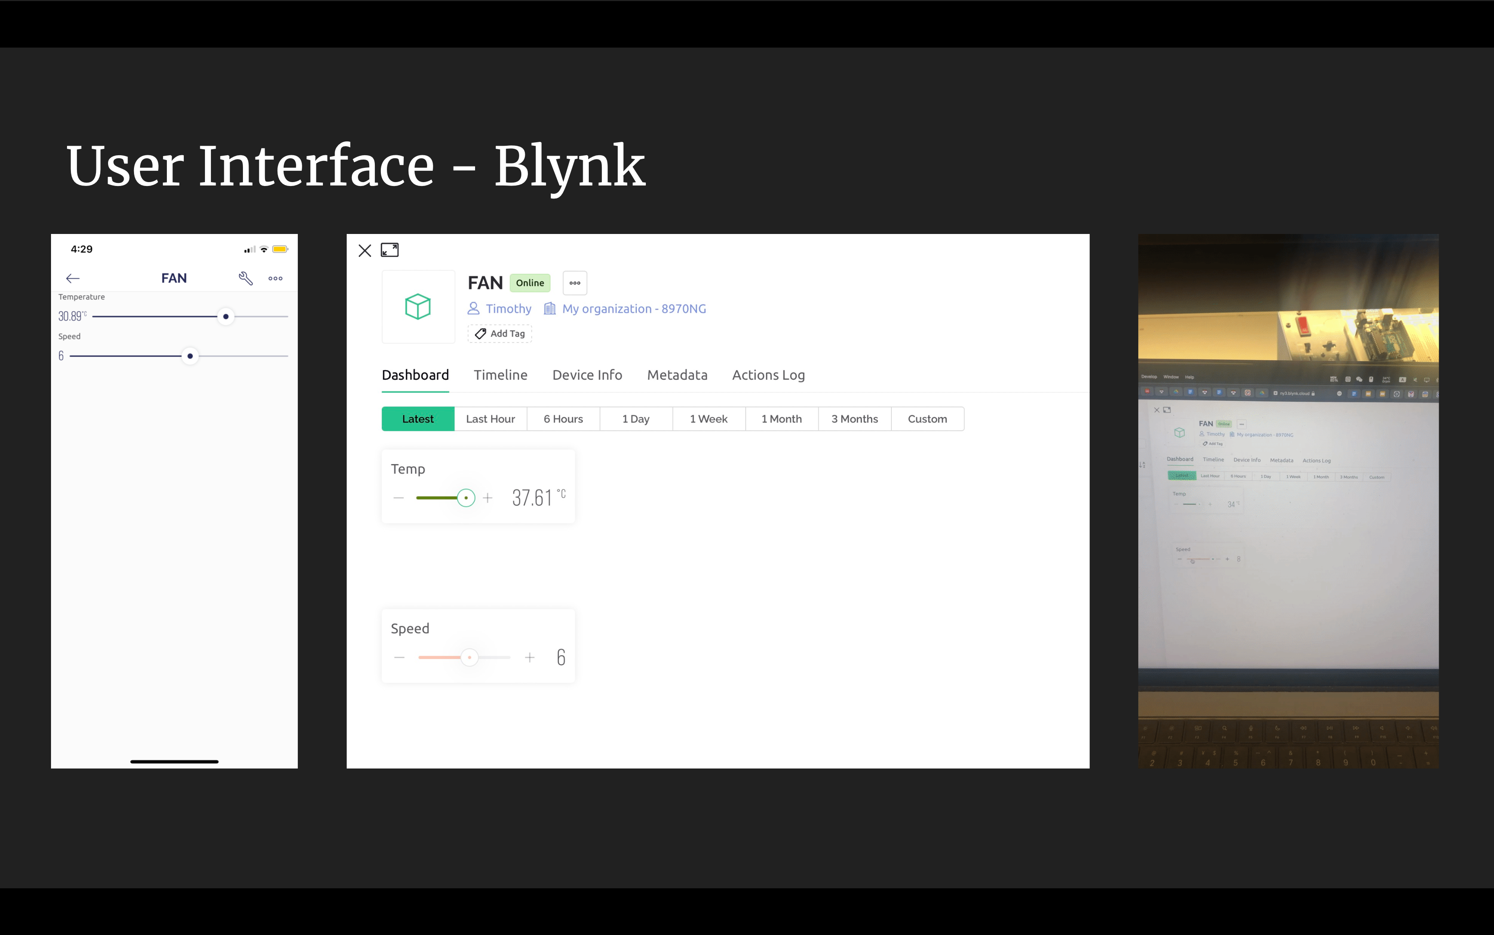
Task: Click the plus icon on Temp widget
Action: pyautogui.click(x=488, y=498)
